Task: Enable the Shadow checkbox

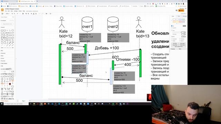Action: click(180, 39)
